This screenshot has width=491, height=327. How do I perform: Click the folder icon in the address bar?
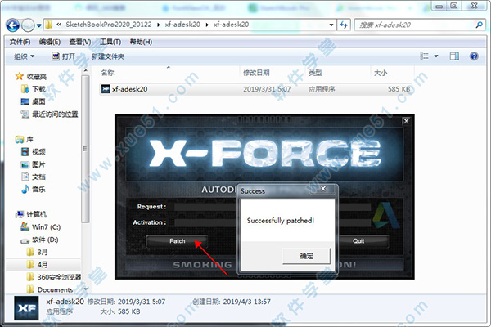tap(49, 25)
